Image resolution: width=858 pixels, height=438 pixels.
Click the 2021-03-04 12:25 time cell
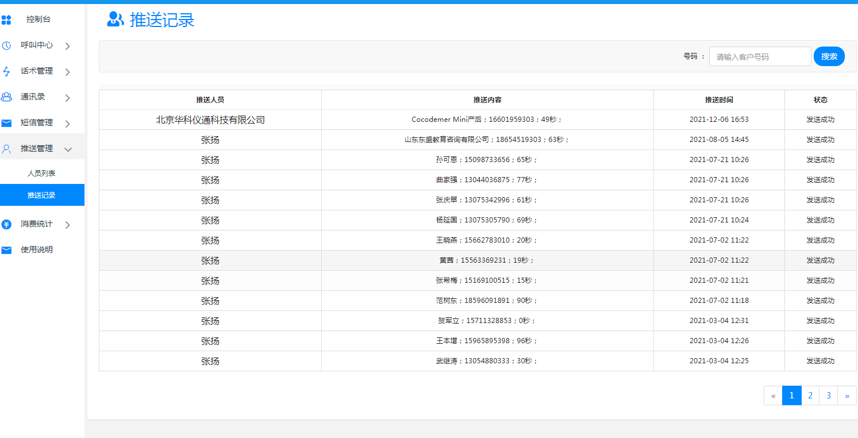(x=719, y=361)
